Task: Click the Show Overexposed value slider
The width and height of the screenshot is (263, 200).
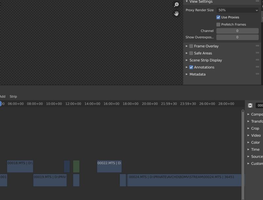Action: pos(237,37)
